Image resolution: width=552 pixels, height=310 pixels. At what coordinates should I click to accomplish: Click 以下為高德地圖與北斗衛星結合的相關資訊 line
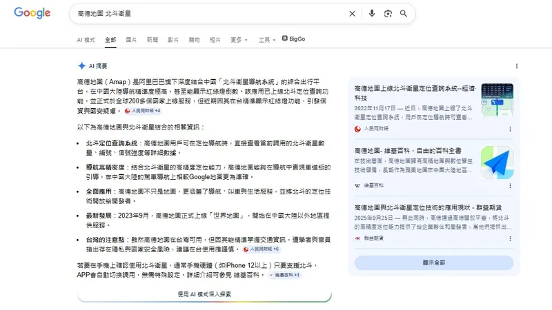pyautogui.click(x=141, y=127)
